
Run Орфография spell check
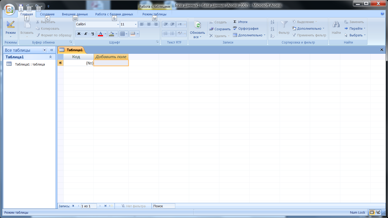246,29
